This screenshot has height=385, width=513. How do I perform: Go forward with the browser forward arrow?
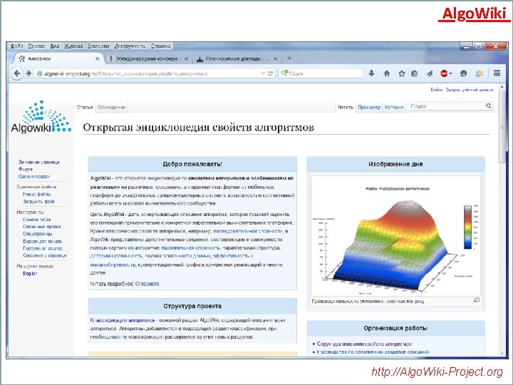pos(28,73)
